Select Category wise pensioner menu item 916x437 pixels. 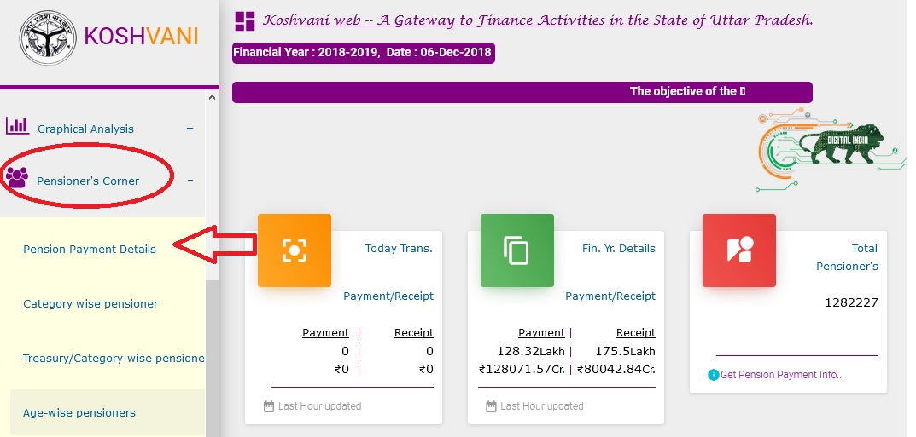point(90,304)
